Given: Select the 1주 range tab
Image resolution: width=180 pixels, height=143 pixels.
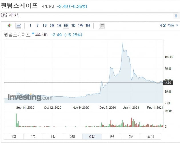Looking at the screenshot, I should coord(33,136).
